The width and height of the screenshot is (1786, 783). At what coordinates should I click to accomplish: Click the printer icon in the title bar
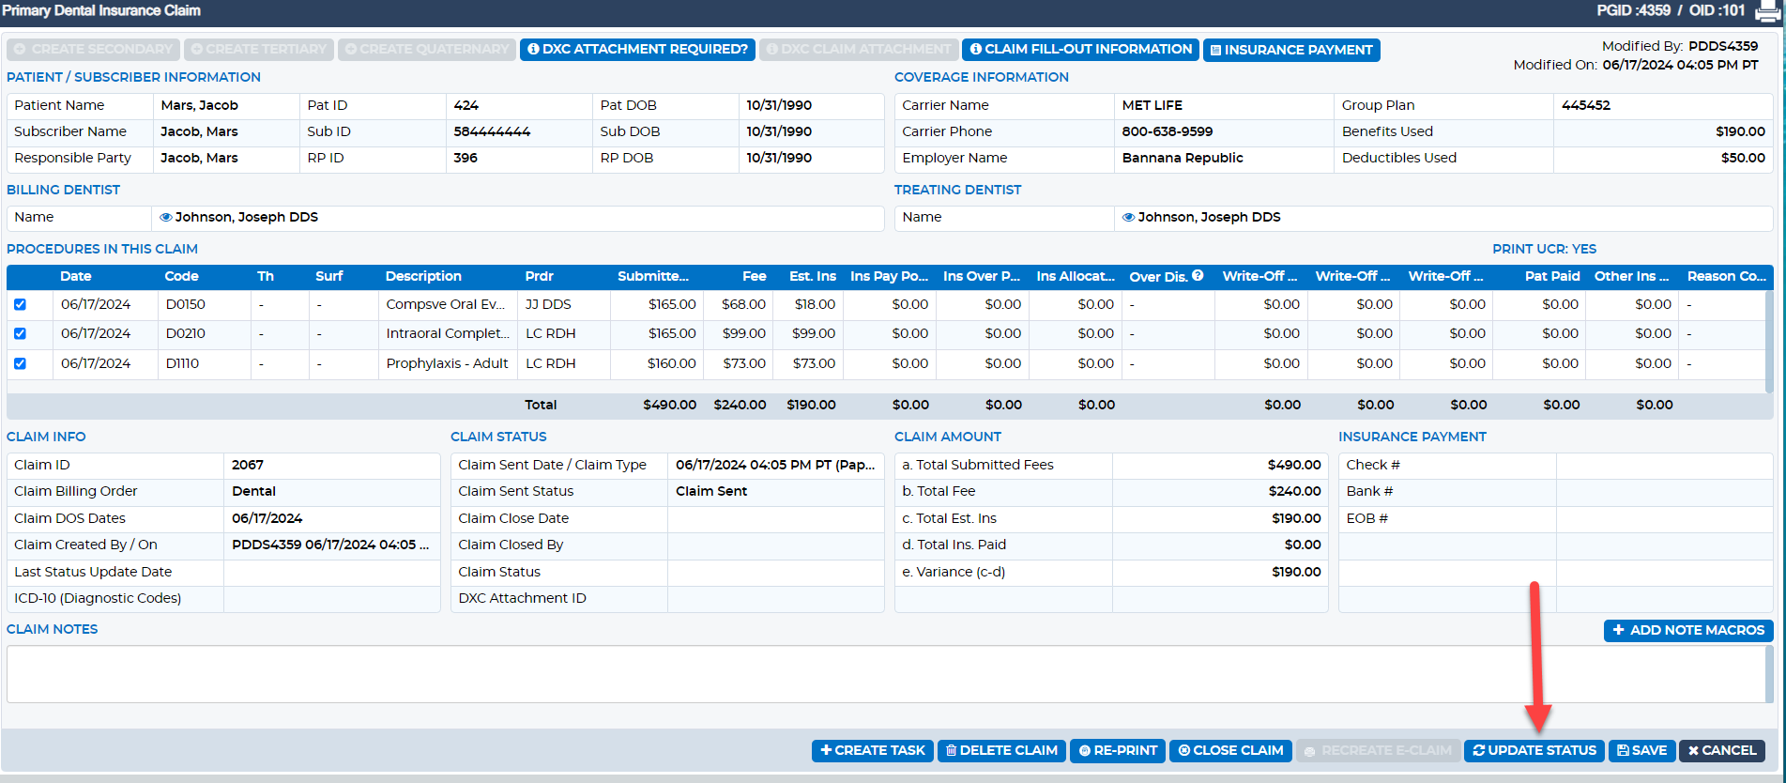point(1767,11)
